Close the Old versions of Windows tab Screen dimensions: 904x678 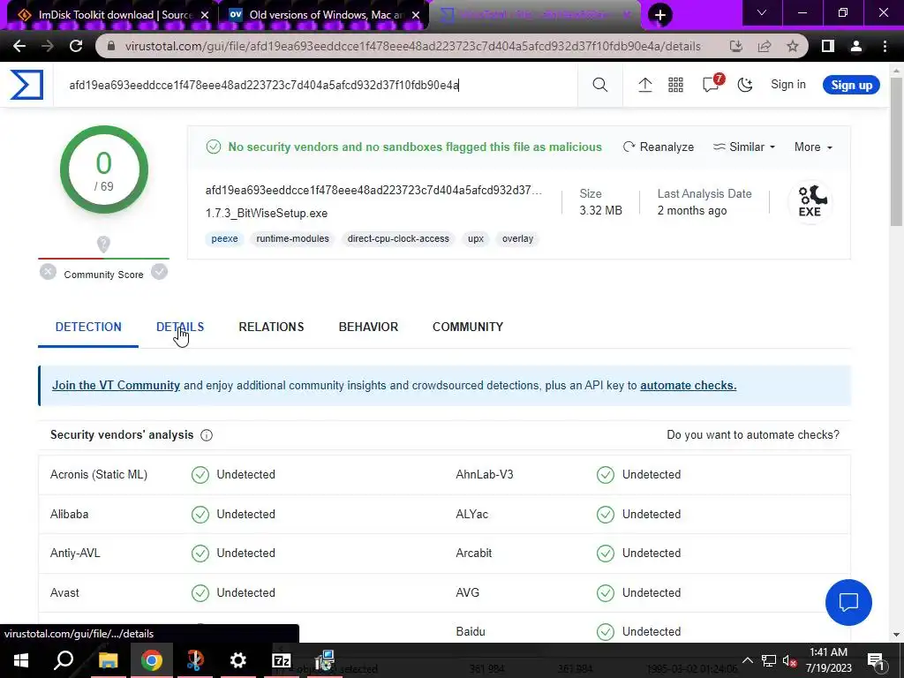point(416,15)
